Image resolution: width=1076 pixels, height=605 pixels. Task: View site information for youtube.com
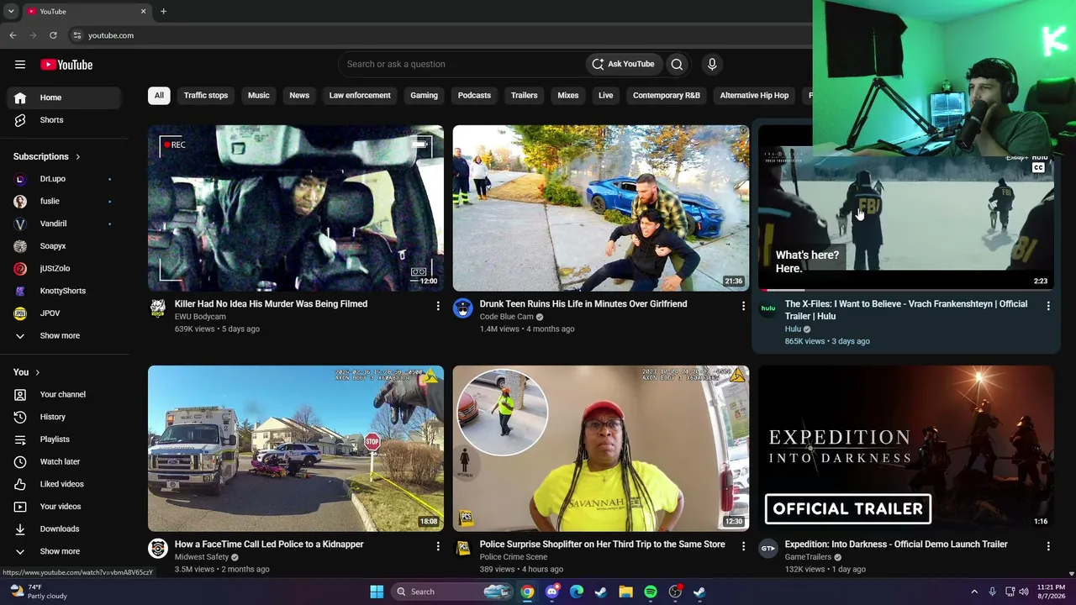(76, 35)
